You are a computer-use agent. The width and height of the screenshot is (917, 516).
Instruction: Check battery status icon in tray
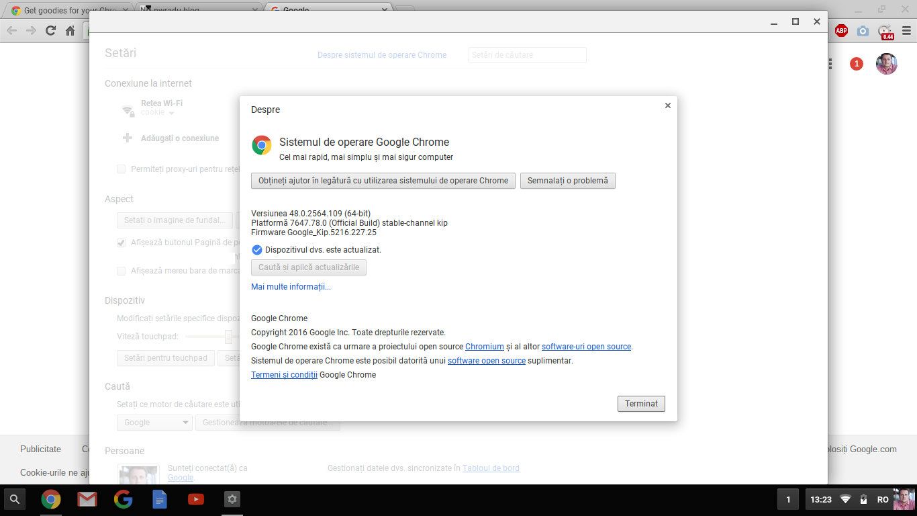tap(863, 499)
